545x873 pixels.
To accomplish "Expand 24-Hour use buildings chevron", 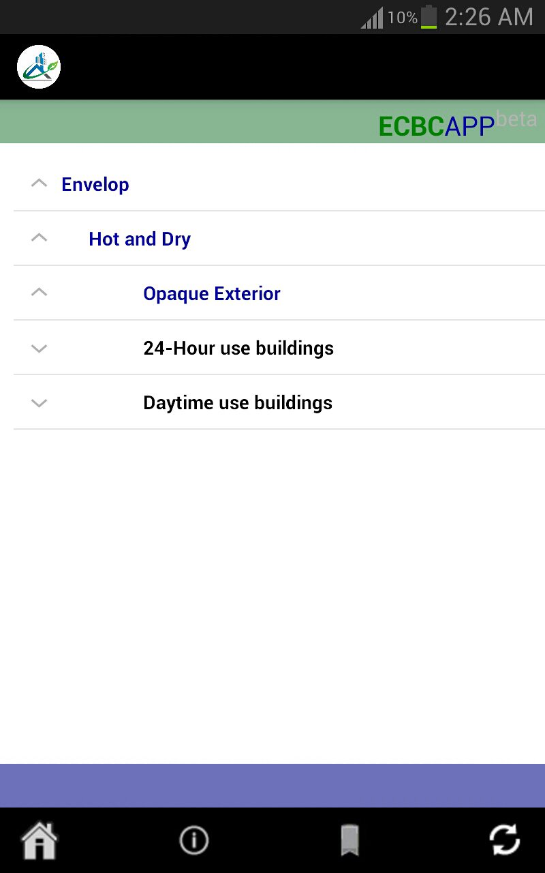I will point(40,349).
